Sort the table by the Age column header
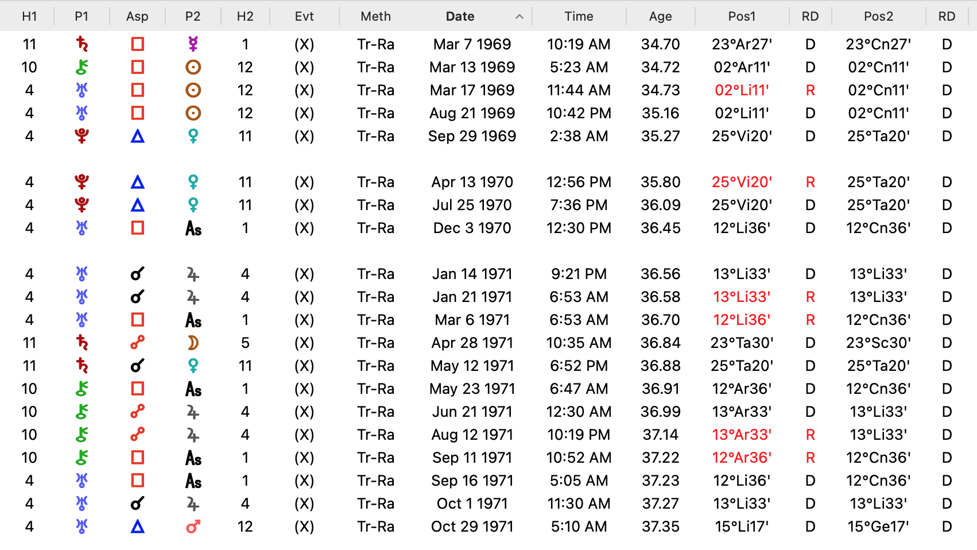Image resolution: width=977 pixels, height=550 pixels. (x=660, y=17)
